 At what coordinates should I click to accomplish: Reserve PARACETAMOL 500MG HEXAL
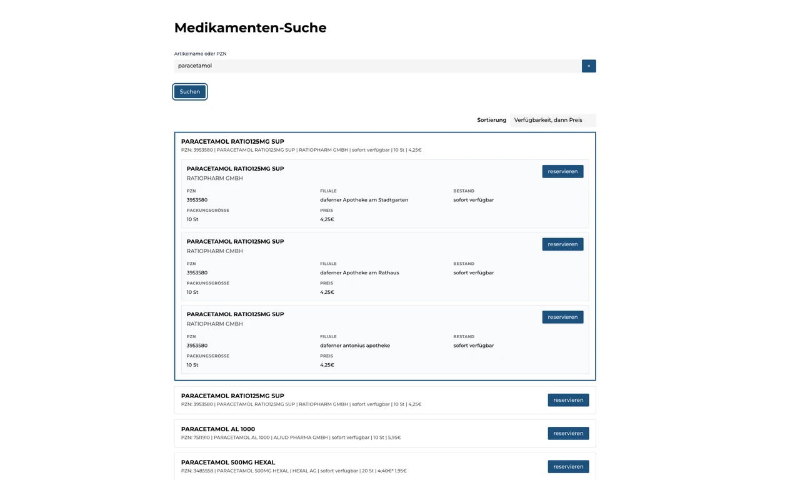(x=568, y=466)
